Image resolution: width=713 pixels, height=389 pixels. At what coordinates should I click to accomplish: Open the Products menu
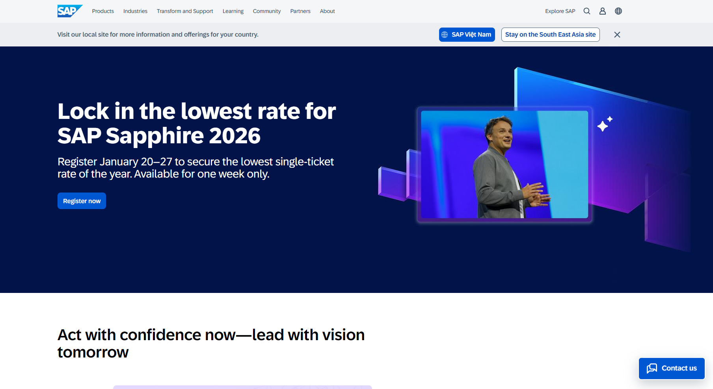click(x=103, y=11)
